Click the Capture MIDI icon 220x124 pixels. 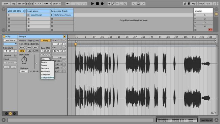pos(121,4)
